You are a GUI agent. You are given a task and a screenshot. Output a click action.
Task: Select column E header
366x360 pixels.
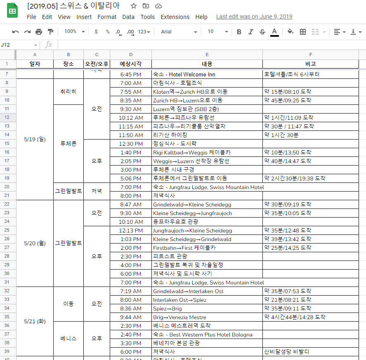tap(207, 54)
